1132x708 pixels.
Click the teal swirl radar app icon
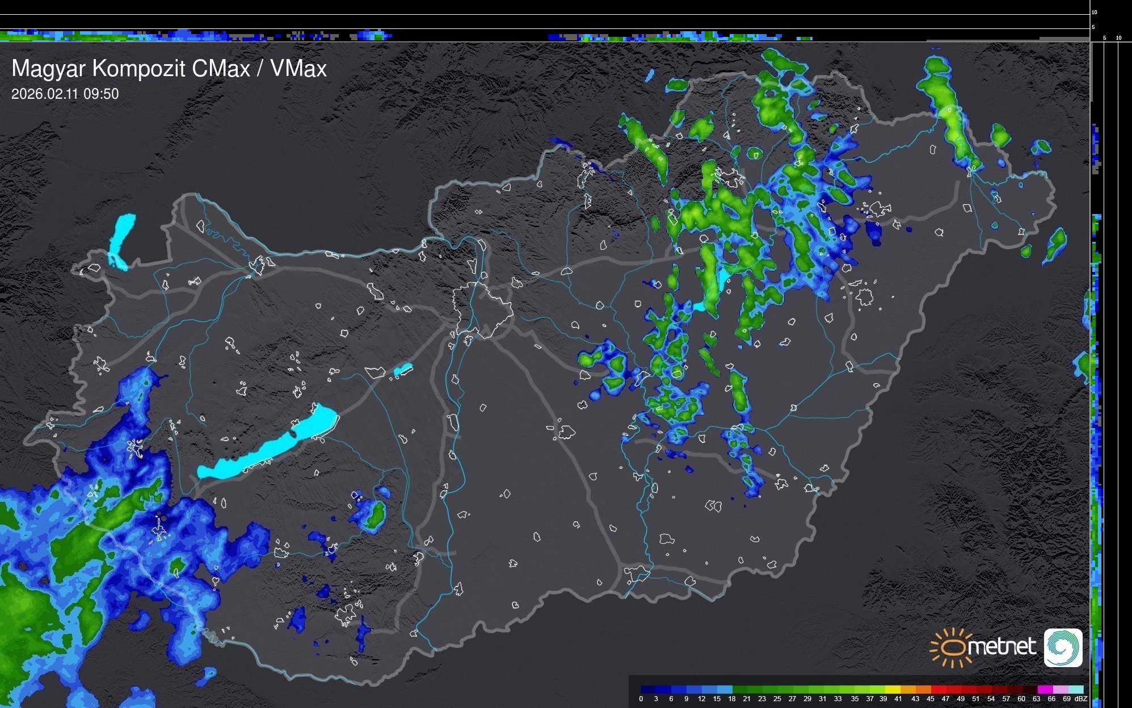click(x=1063, y=647)
